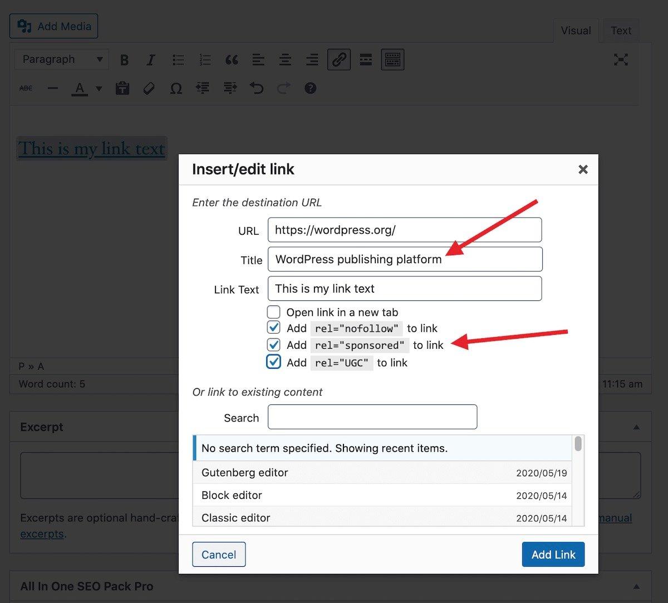Uncheck the rel="nofollow" checkbox
668x603 pixels.
click(x=273, y=327)
